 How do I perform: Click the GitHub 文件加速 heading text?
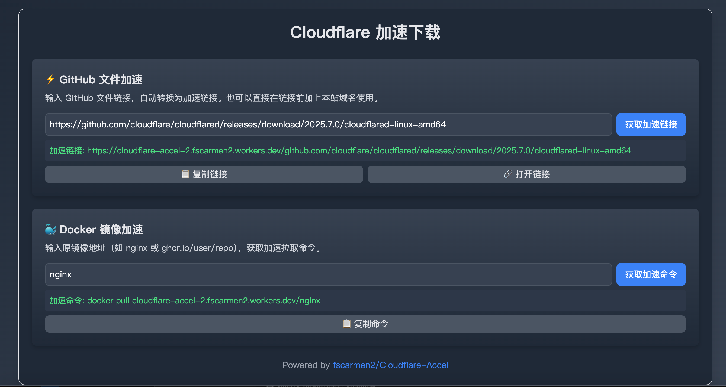coord(101,80)
